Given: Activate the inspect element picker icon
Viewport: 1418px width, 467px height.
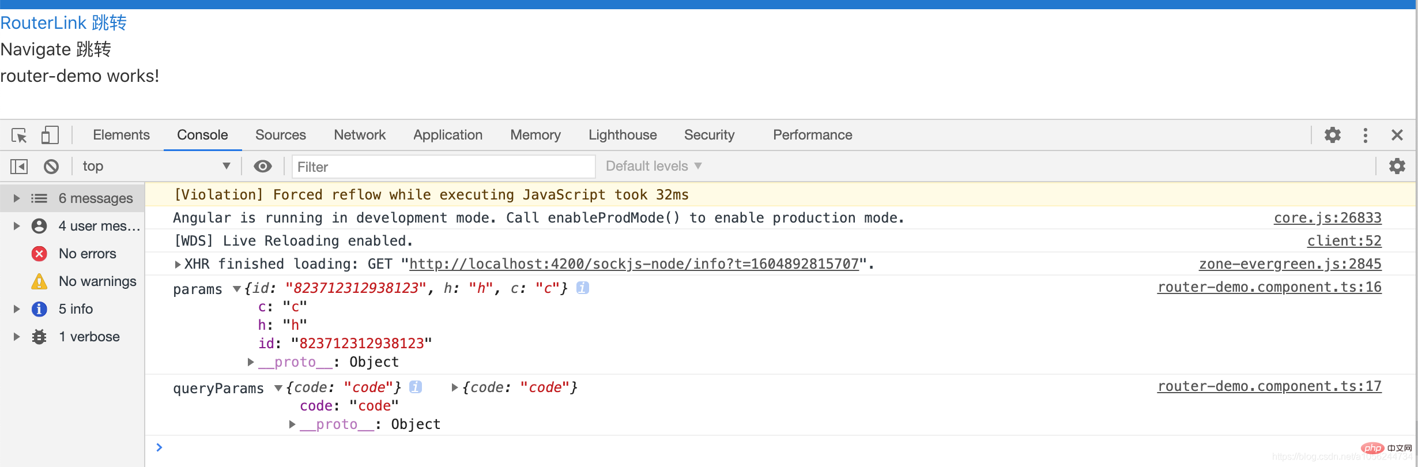Looking at the screenshot, I should 19,135.
